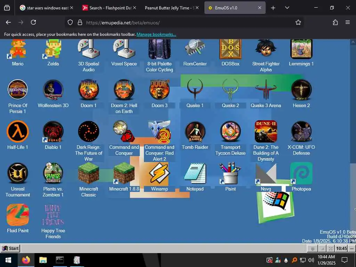Select the green Quake 2 icon

[230, 90]
